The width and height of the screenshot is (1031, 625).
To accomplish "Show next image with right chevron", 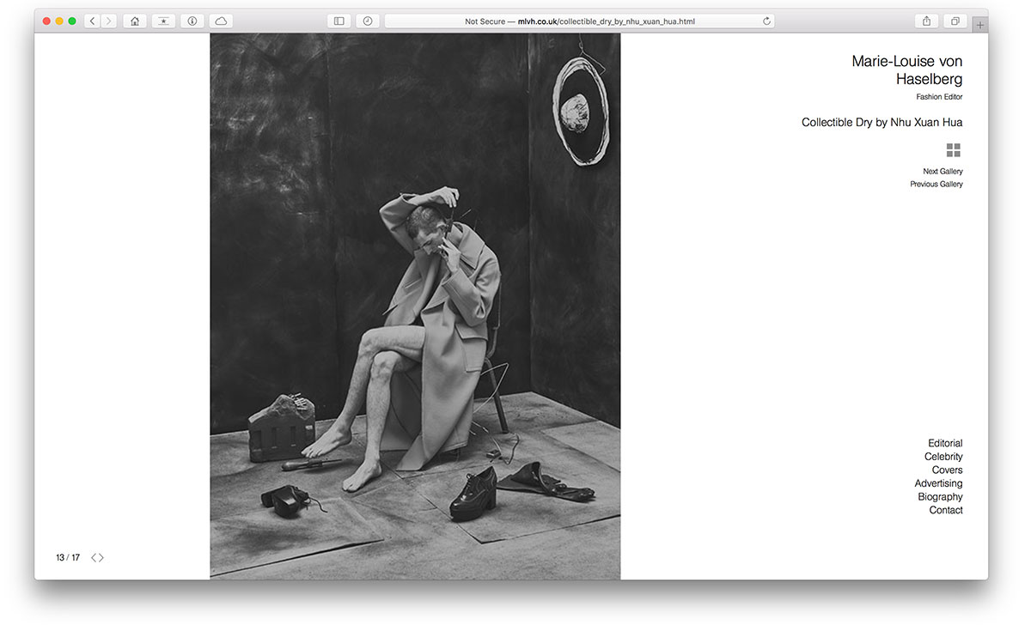I will pyautogui.click(x=101, y=557).
